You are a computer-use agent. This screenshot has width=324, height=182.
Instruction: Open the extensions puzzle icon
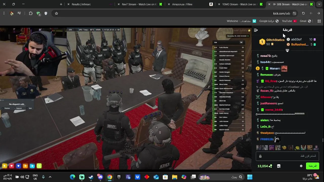pyautogui.click(x=31, y=13)
